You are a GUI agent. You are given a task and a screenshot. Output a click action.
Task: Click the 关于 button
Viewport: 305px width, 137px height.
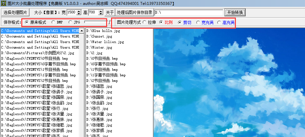110,13
